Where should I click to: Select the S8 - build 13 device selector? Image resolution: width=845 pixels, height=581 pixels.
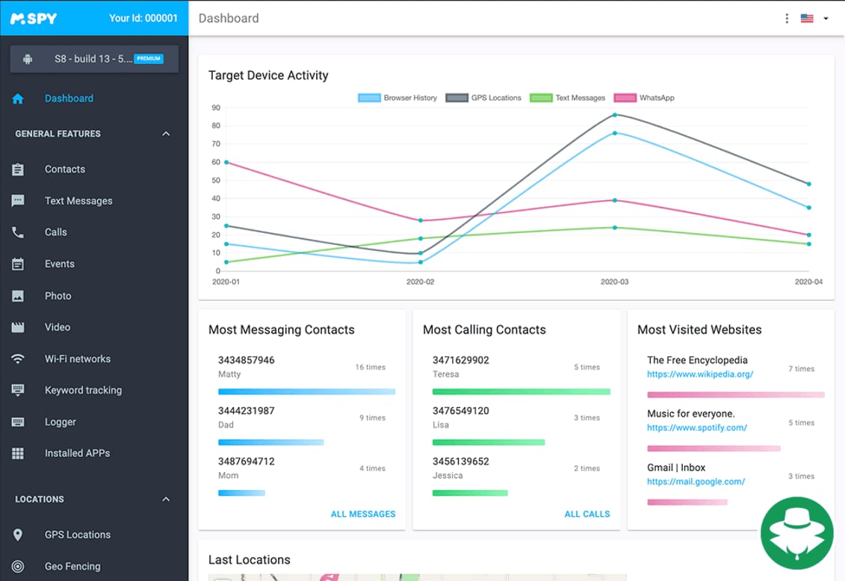pyautogui.click(x=94, y=59)
